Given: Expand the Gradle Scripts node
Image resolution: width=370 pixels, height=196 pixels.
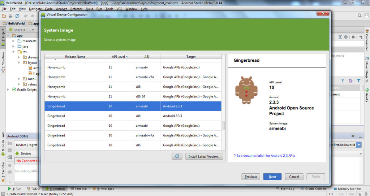Looking at the screenshot, I should click(x=8, y=90).
